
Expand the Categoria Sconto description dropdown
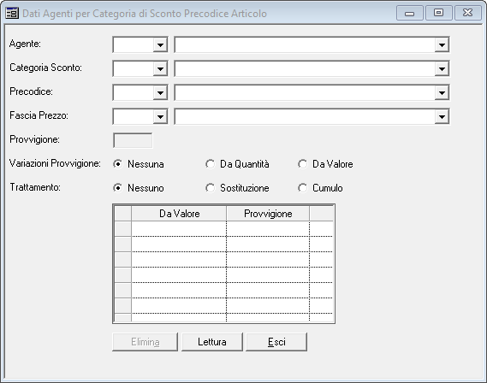point(442,69)
